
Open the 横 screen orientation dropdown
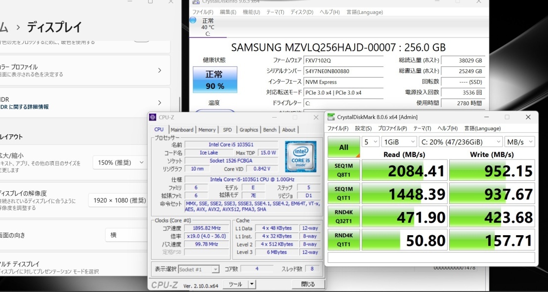click(127, 235)
